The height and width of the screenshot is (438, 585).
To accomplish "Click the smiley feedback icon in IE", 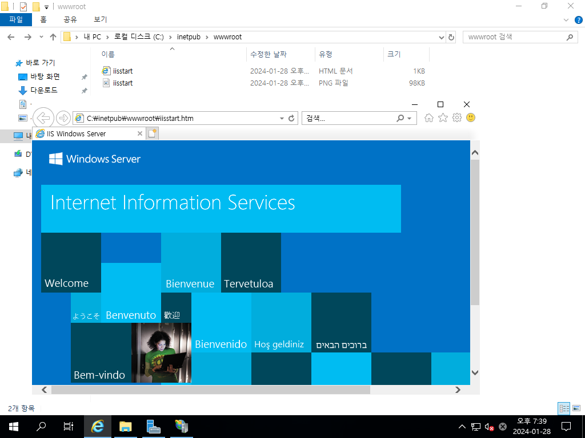I will coord(471,117).
